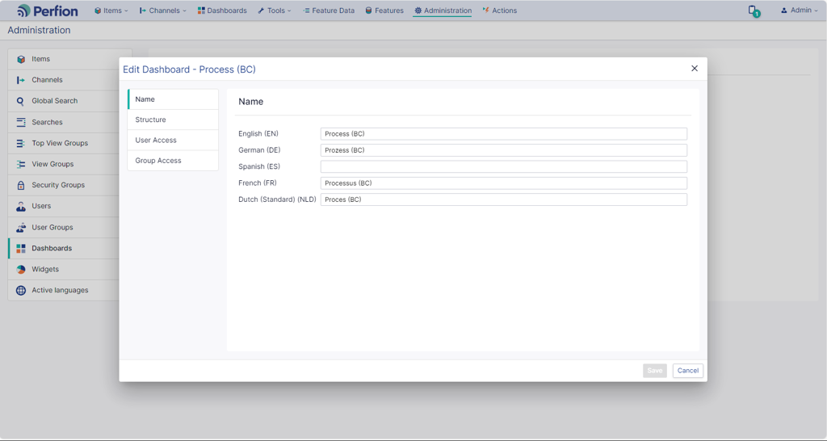Click the "Edit Dashboard - Process (BC)" title
The width and height of the screenshot is (827, 441).
189,69
